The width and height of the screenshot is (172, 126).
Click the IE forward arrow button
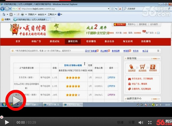coord(7,9)
